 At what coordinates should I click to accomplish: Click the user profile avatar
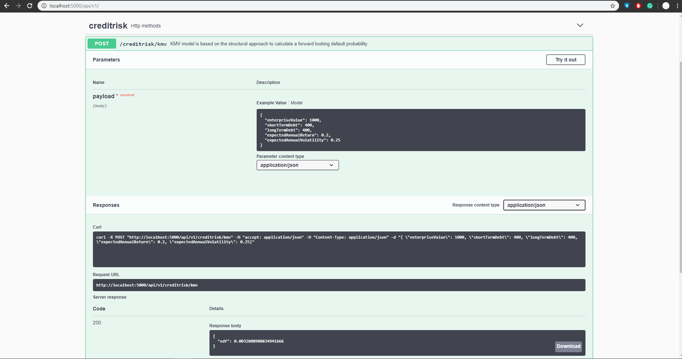[666, 6]
